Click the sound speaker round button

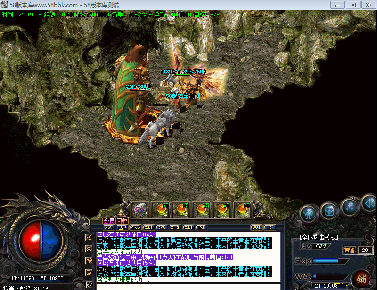(370, 203)
